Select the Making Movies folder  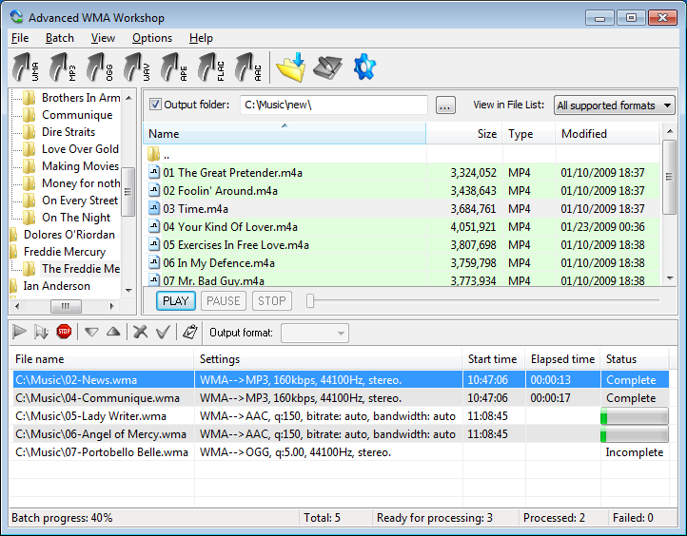click(x=80, y=165)
